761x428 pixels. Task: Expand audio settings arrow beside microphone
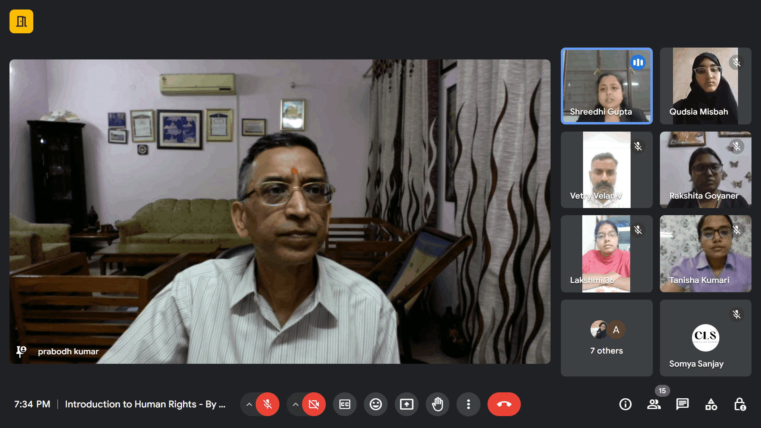click(249, 404)
